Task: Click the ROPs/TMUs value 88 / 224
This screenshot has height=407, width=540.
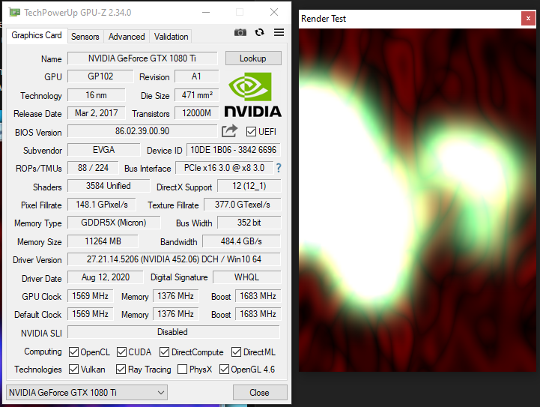Action: pyautogui.click(x=93, y=168)
